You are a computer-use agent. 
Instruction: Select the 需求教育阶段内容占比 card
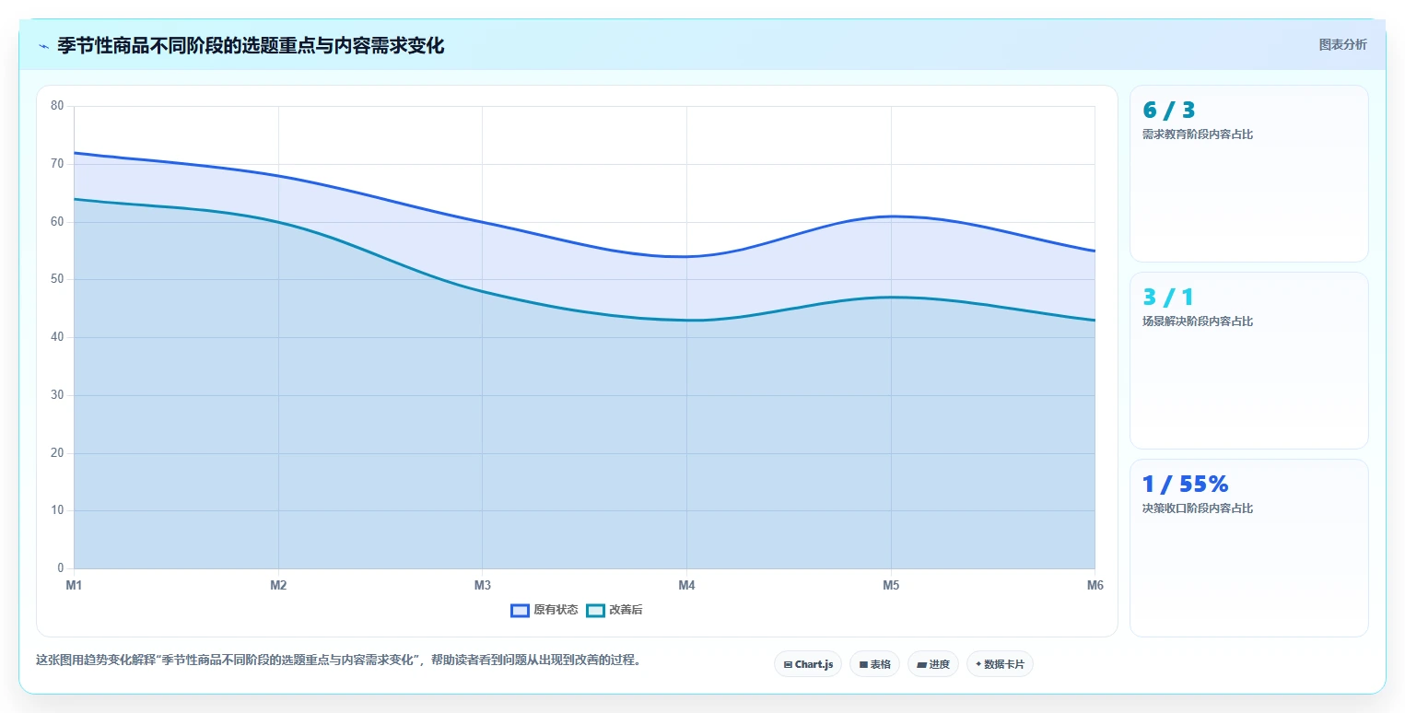coord(1248,174)
